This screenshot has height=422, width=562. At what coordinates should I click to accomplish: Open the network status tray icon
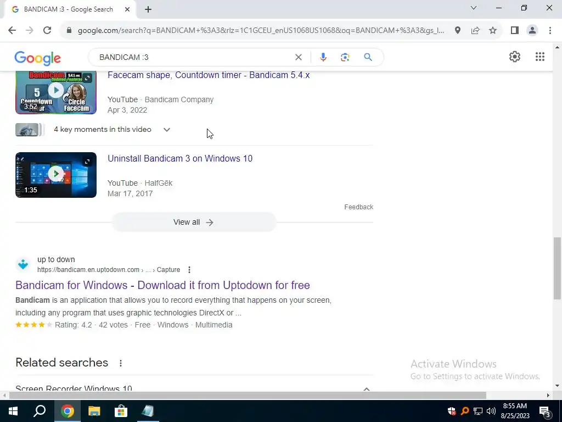coord(478,411)
